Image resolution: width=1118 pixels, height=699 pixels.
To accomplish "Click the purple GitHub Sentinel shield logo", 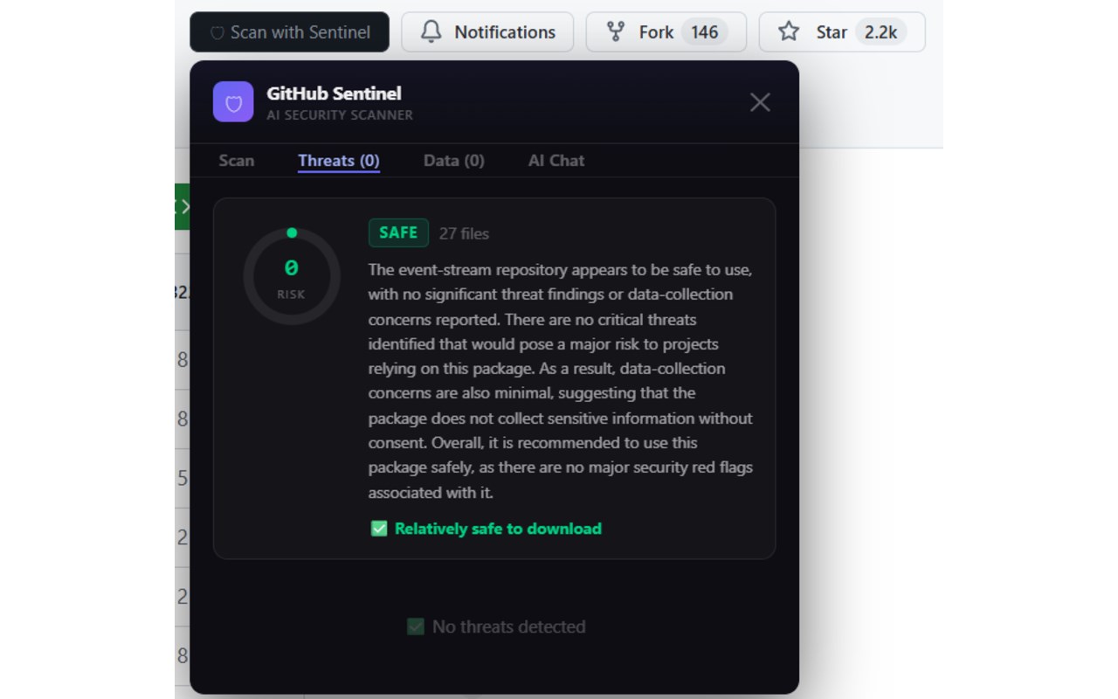I will click(233, 102).
